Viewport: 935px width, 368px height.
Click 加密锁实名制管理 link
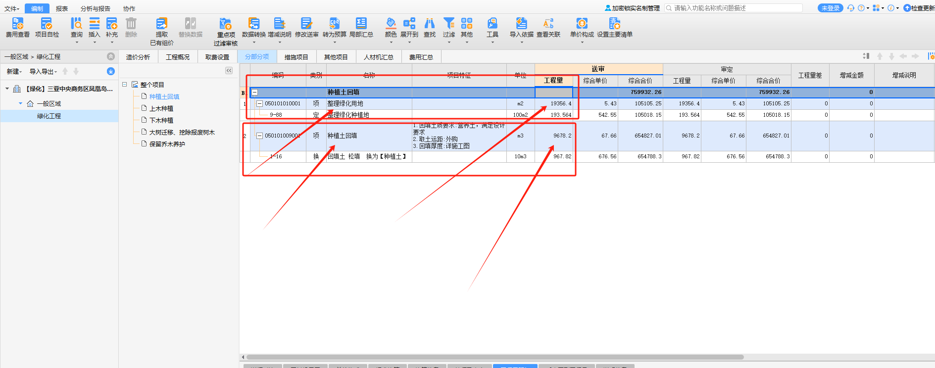[x=632, y=8]
